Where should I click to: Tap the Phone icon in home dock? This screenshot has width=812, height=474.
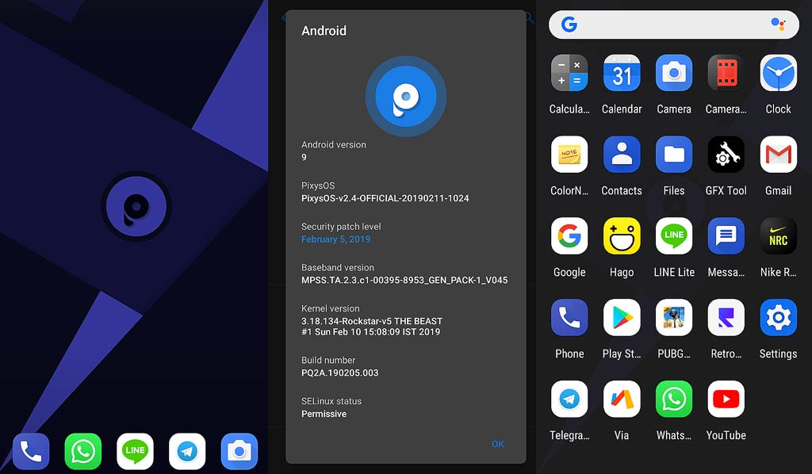coord(31,451)
